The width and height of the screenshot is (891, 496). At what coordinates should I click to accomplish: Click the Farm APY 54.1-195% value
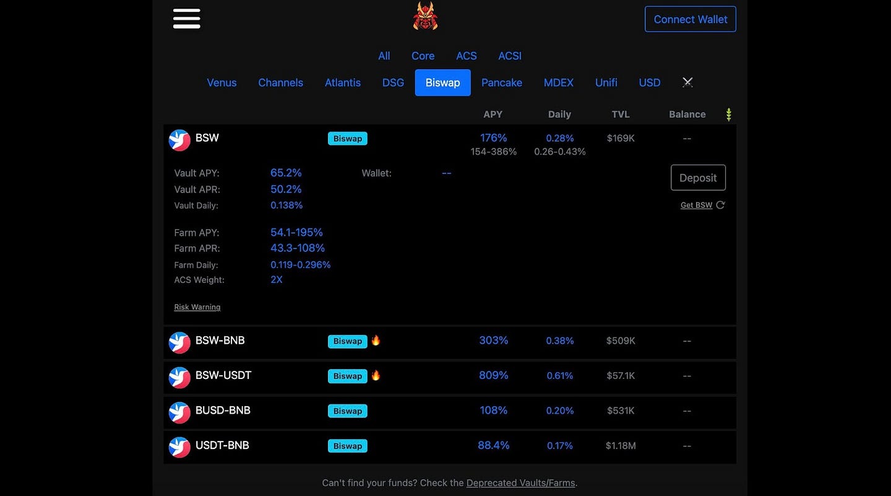(296, 232)
